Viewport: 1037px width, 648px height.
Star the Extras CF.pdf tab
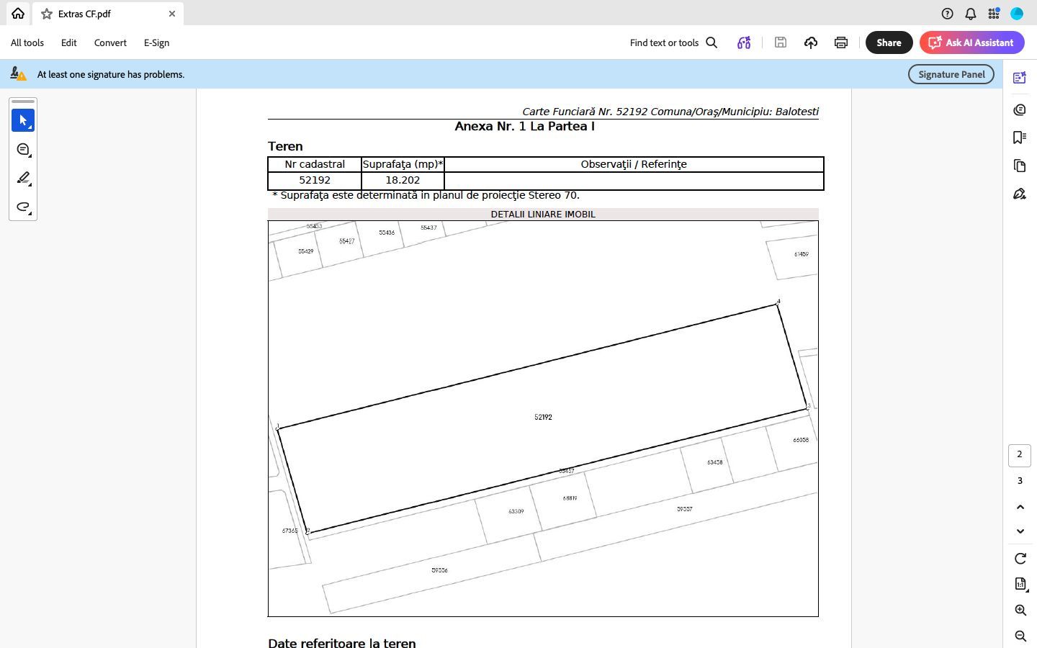click(x=47, y=14)
